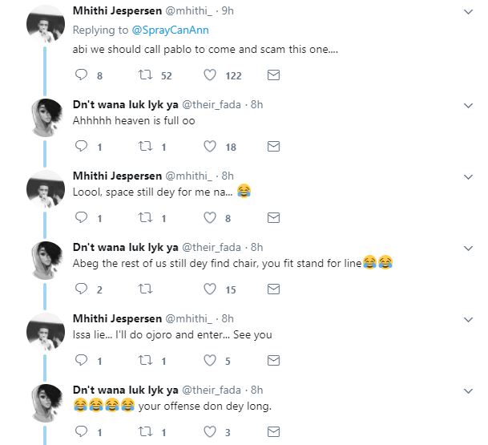
Task: Like the 'Abeg the rest of us' tweet
Action: pos(211,289)
